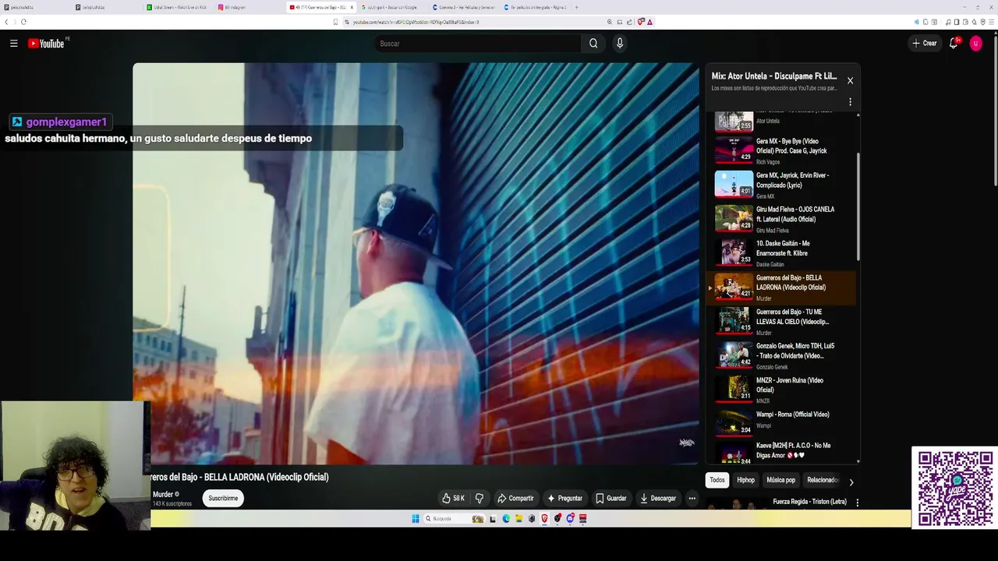Select the Hiphop filter chip
This screenshot has width=998, height=561.
tap(746, 480)
